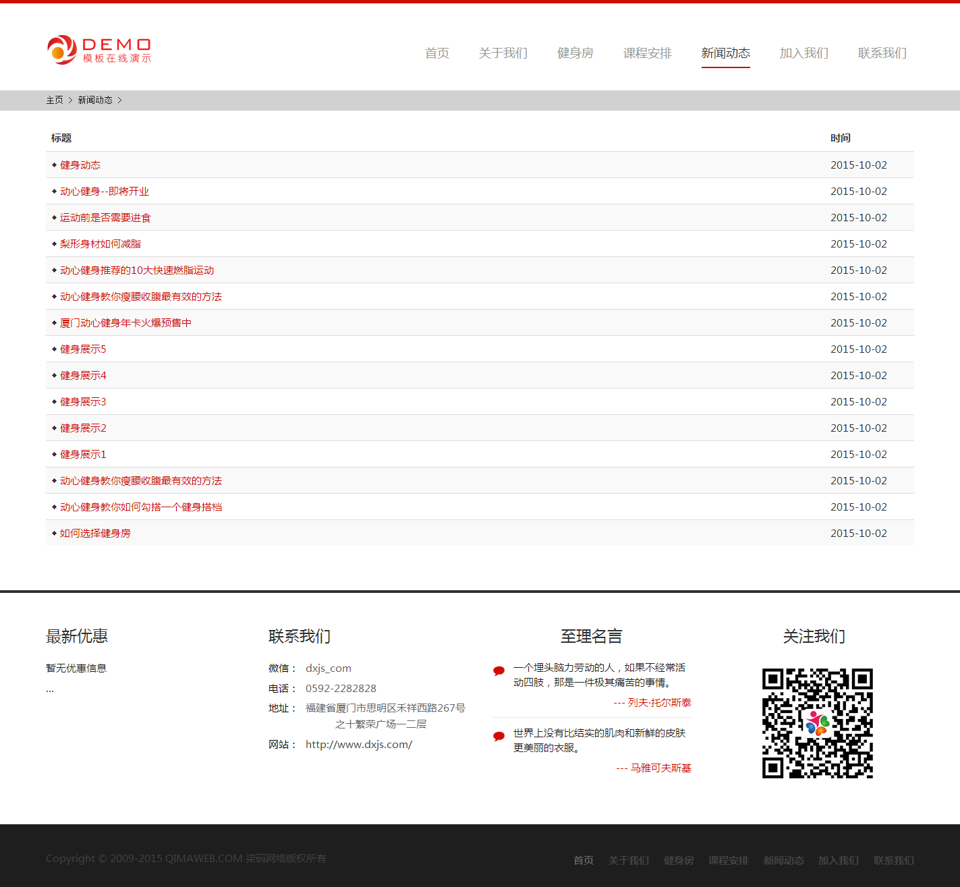Select 健身房 in the top navigation
This screenshot has width=960, height=887.
575,53
